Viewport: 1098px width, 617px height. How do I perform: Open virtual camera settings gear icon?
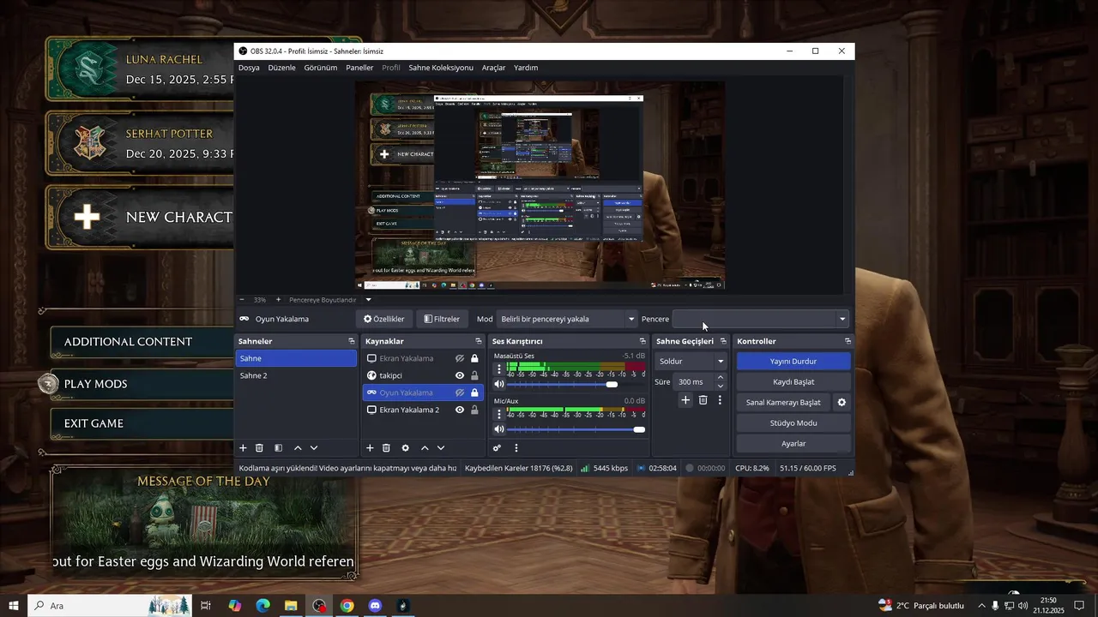click(x=842, y=403)
